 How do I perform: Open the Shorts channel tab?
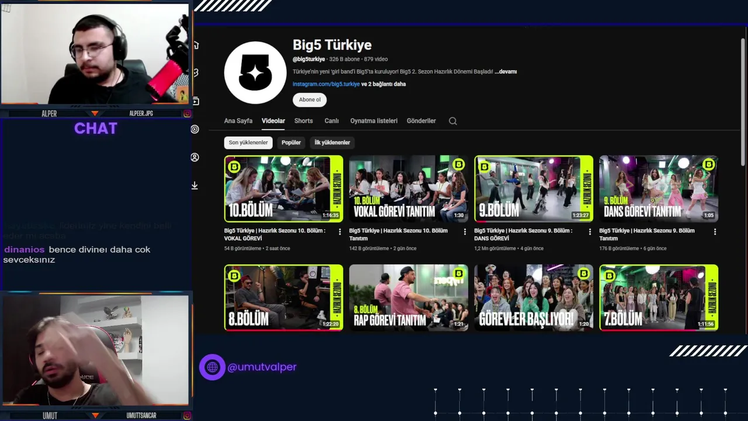303,121
